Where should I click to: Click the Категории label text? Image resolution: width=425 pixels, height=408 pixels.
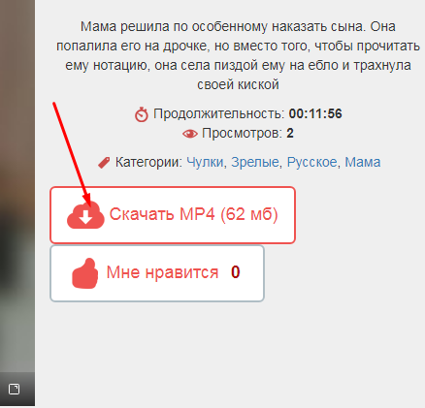pos(148,162)
